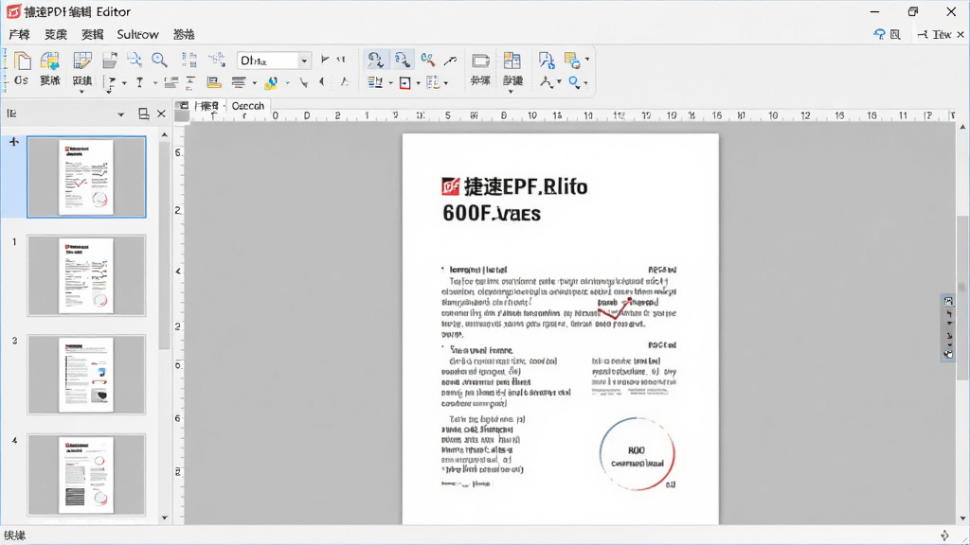Click the red square border icon
This screenshot has height=545, width=970.
coord(405,83)
